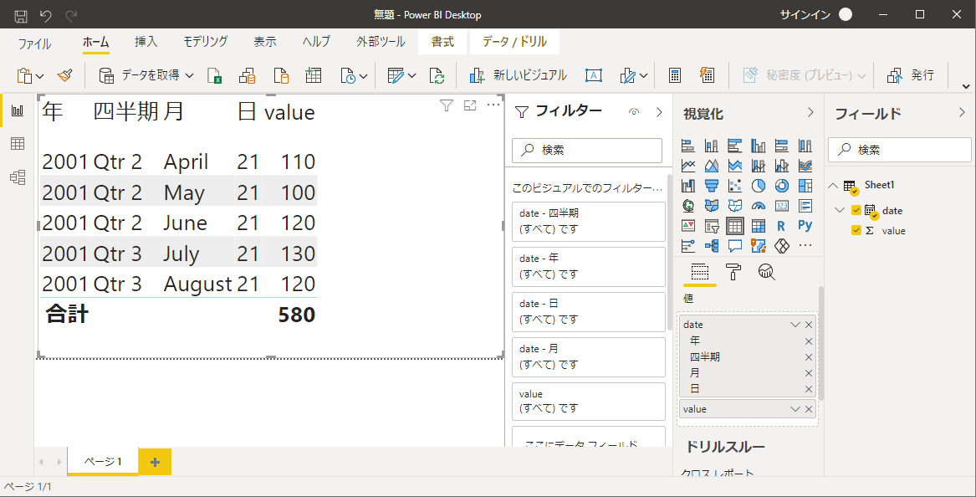Click the 発行 publish button
Image resolution: width=976 pixels, height=497 pixels.
coord(911,75)
